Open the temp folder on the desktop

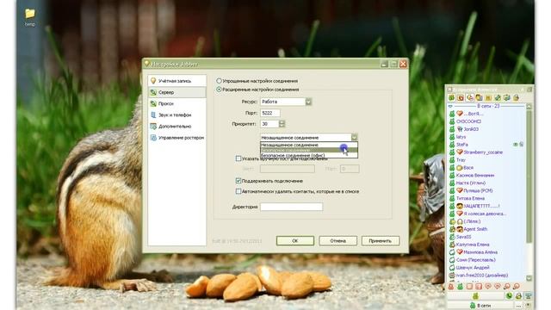point(30,16)
